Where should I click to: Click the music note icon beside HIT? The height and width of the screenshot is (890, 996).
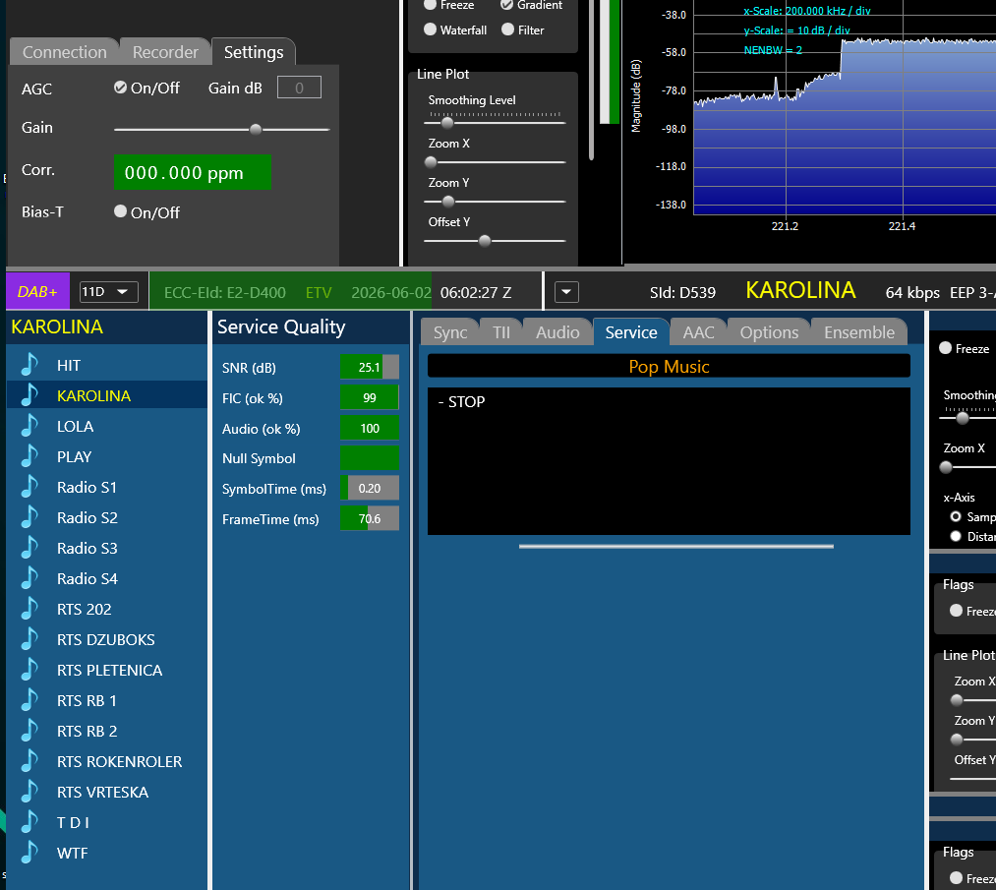click(x=29, y=365)
